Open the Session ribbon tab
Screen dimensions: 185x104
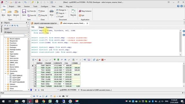point(27,6)
